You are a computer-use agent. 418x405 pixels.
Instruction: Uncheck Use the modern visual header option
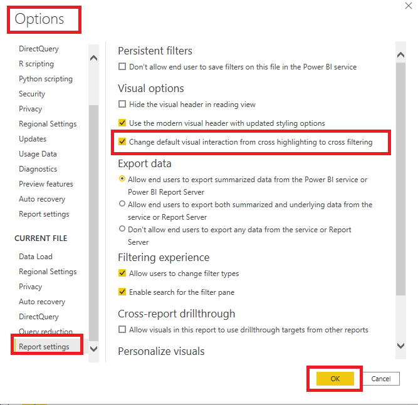[122, 123]
